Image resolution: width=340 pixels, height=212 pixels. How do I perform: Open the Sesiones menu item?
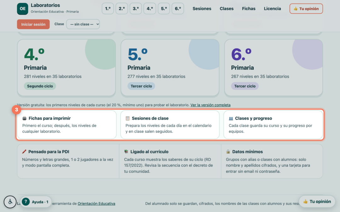[x=202, y=9]
